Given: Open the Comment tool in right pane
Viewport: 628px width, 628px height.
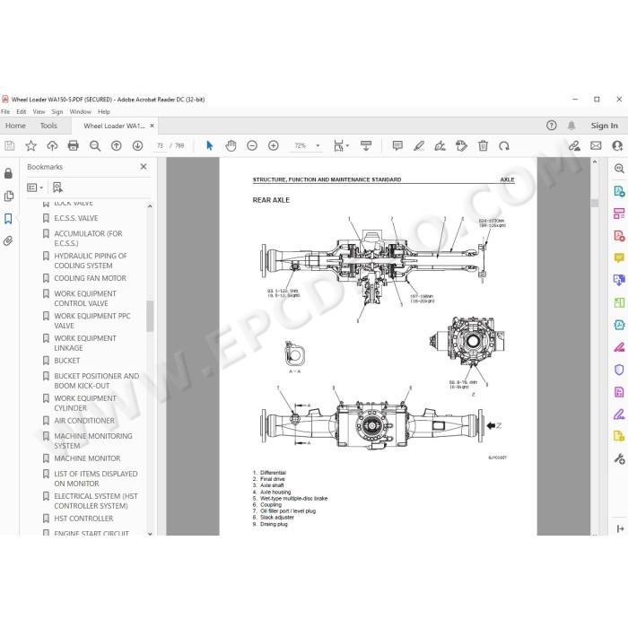Looking at the screenshot, I should (x=619, y=258).
